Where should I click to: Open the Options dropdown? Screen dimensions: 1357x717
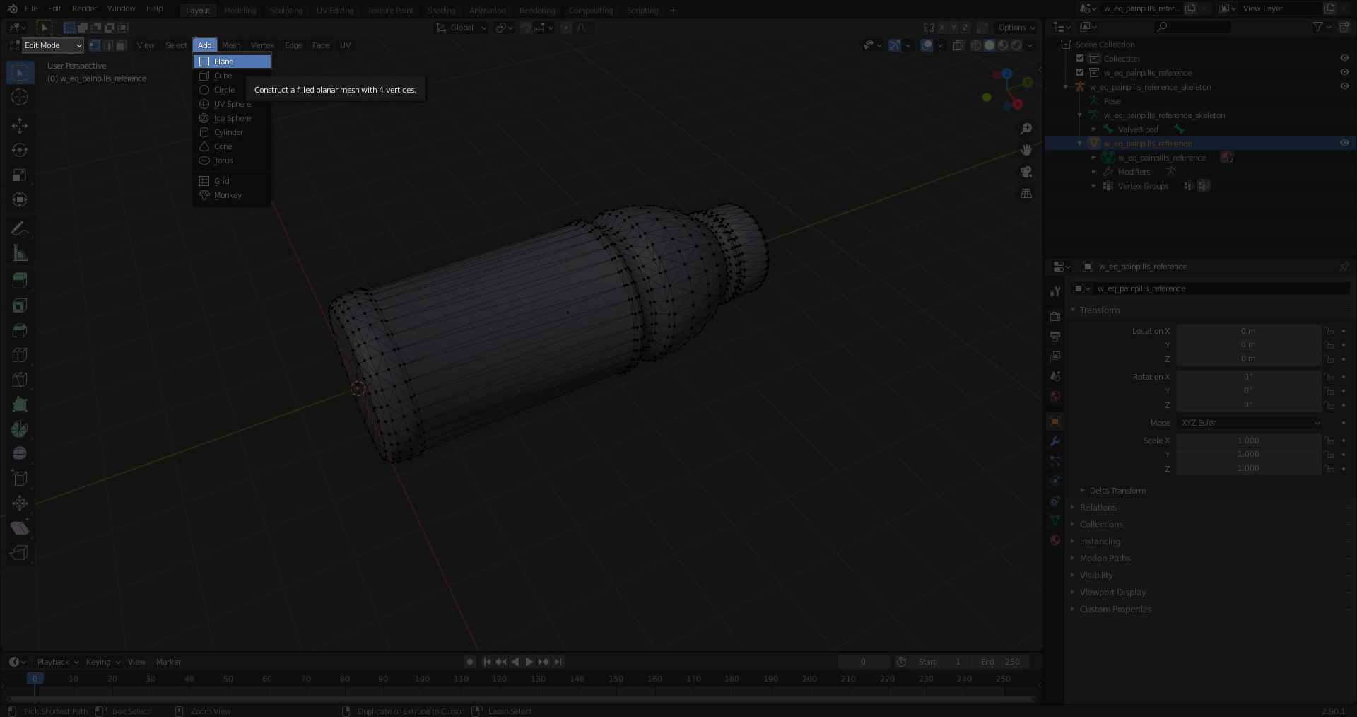tap(1016, 28)
